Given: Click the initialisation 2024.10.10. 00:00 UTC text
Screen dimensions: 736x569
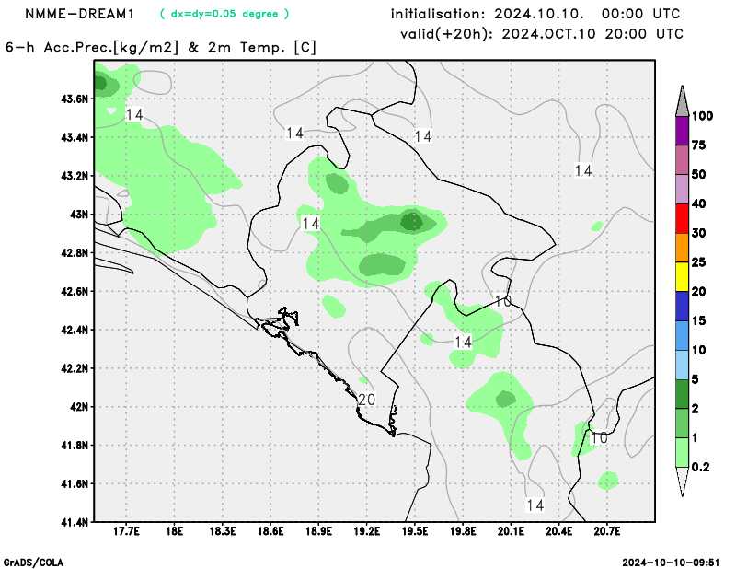Looking at the screenshot, I should point(535,14).
